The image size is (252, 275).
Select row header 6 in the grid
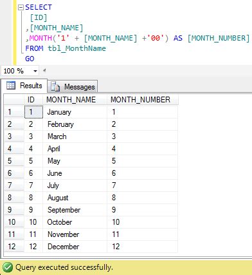tap(14, 173)
